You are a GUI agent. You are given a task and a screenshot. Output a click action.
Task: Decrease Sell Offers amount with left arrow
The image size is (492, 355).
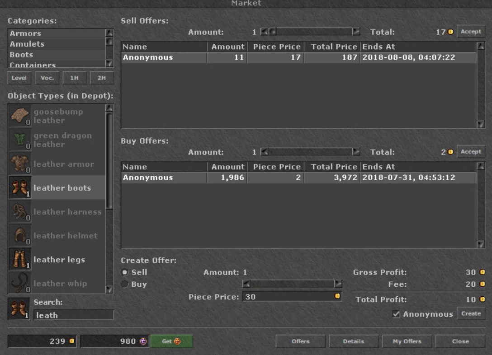point(265,31)
